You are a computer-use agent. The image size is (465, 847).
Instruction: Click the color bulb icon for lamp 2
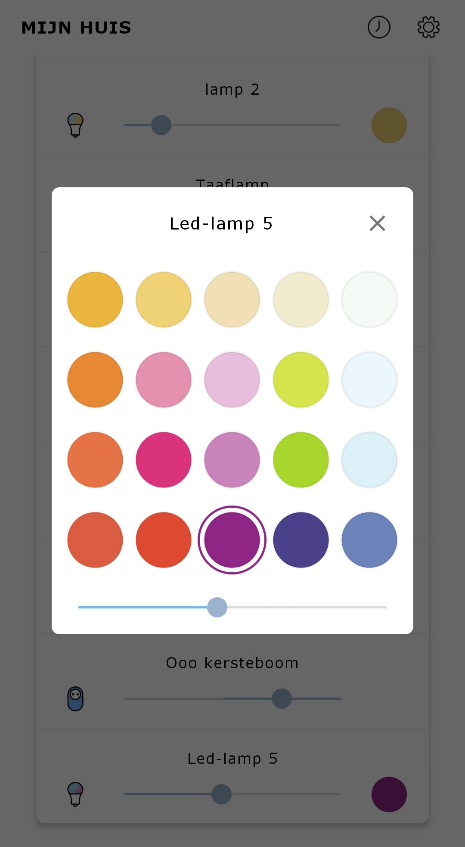coord(75,125)
